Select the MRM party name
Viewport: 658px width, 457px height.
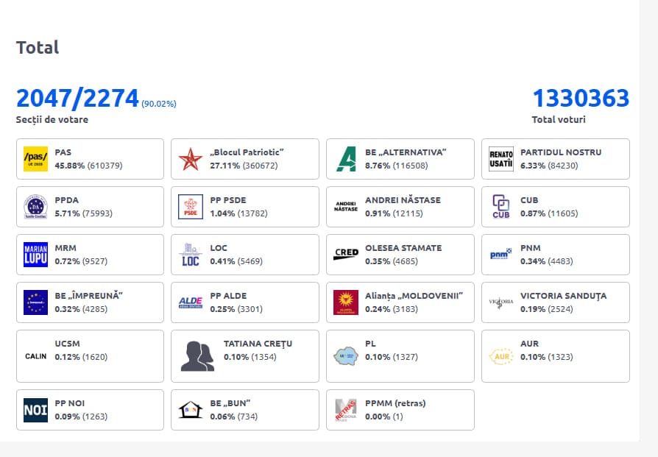pyautogui.click(x=66, y=248)
